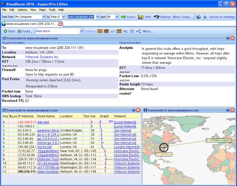Click IP address 195.66.224 in hop 6
Image resolution: width=237 pixels, height=186 pixels.
click(27, 147)
